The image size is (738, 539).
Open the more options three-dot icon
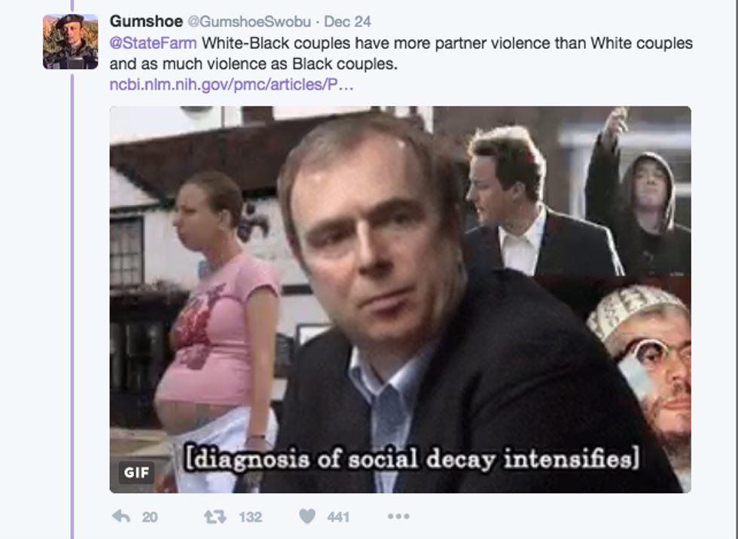(x=398, y=516)
